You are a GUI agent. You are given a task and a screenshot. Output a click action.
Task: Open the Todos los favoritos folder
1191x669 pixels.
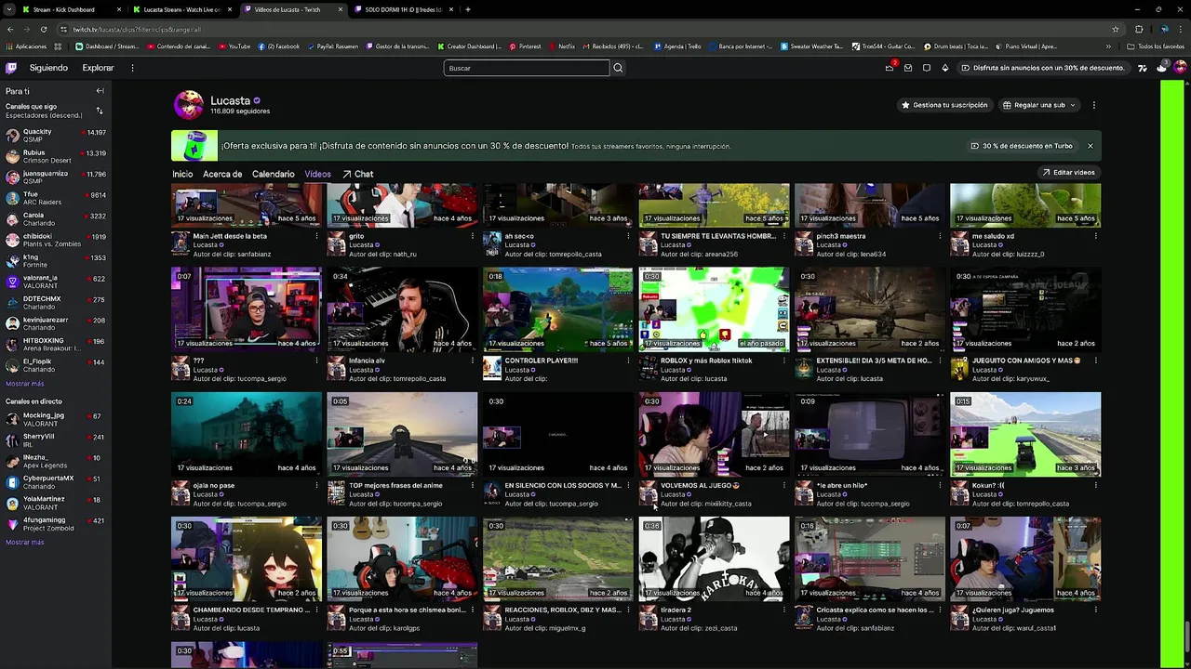coord(1156,46)
